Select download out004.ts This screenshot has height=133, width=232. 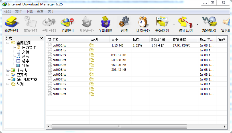point(59,65)
